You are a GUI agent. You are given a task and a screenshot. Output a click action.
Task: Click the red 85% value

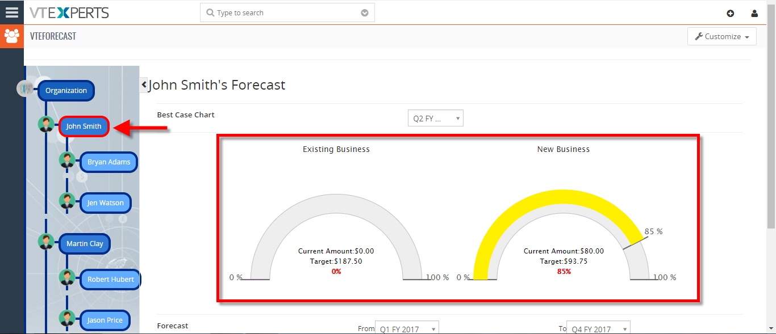564,272
